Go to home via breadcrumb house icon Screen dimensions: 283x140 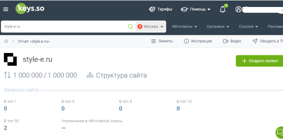tap(6, 41)
